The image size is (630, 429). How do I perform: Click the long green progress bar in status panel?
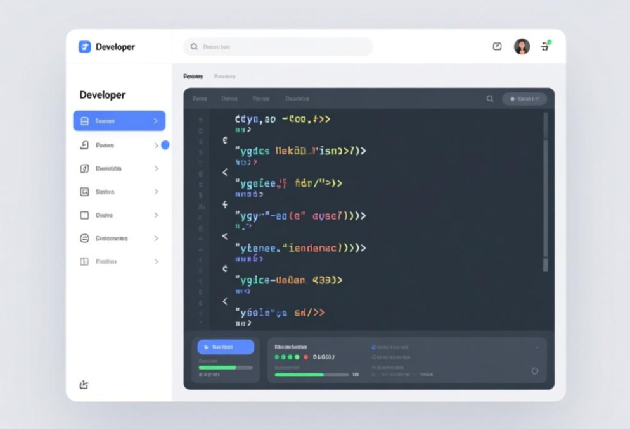click(300, 375)
